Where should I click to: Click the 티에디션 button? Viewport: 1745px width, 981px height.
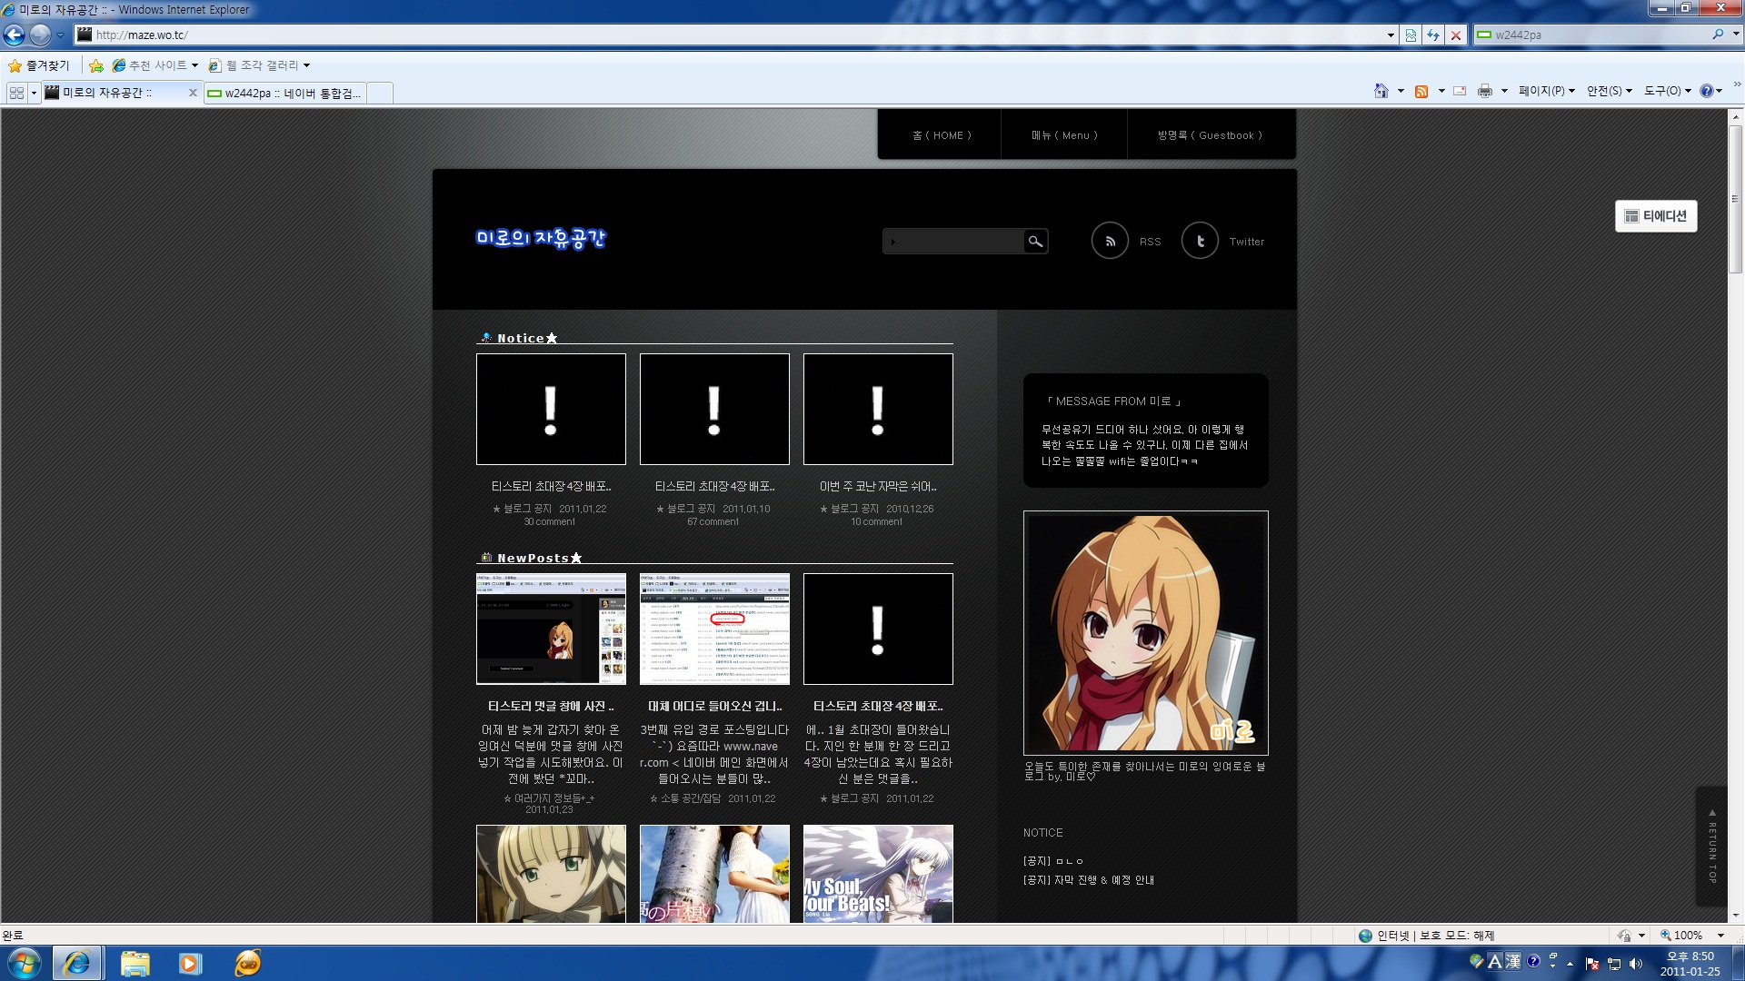coord(1656,216)
